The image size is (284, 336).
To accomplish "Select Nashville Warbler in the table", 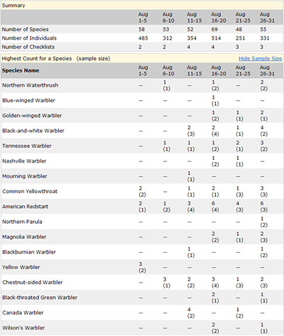I will click(x=24, y=161).
